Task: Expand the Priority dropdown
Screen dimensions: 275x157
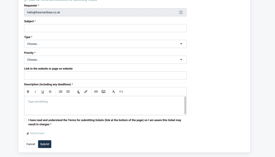Action: (105, 60)
